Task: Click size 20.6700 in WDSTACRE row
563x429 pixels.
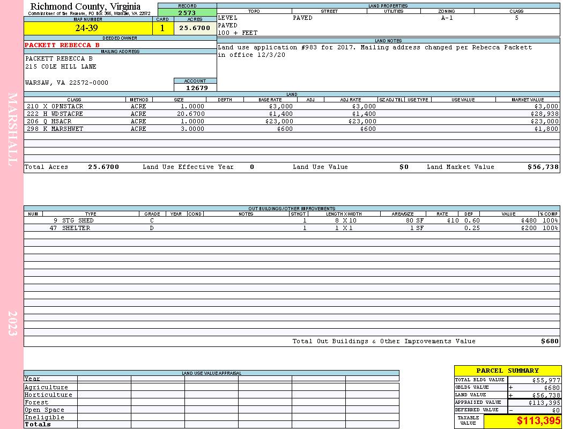Action: 191,114
